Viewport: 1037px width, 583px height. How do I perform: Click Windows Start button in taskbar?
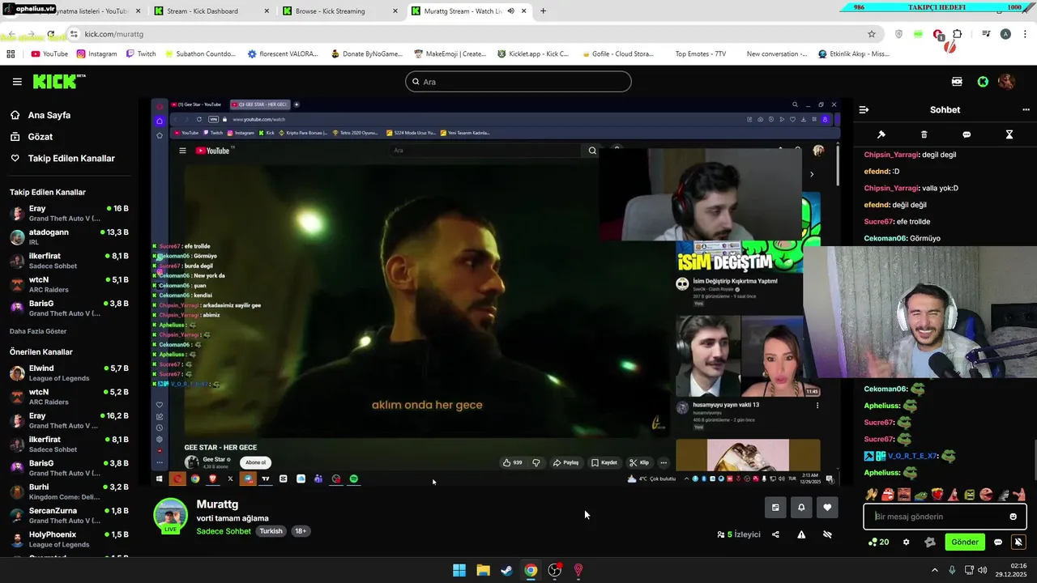[x=459, y=570]
